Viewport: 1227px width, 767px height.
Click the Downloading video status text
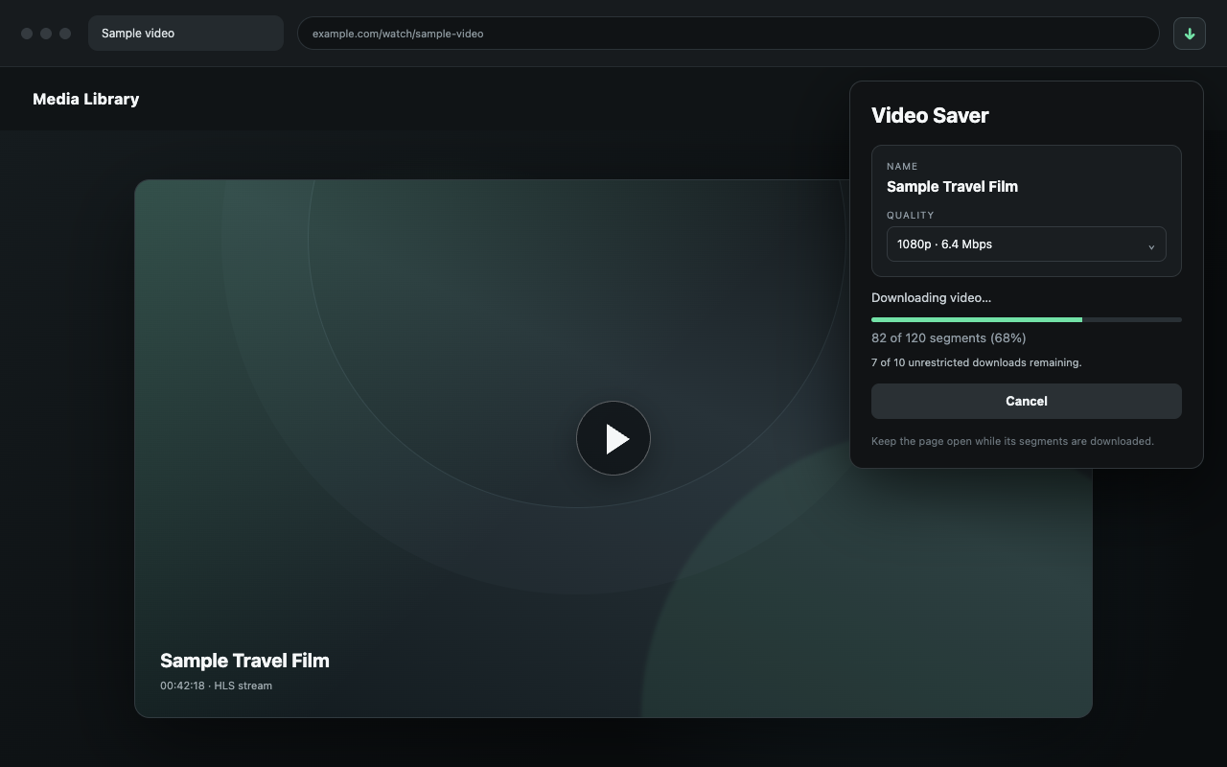coord(931,298)
